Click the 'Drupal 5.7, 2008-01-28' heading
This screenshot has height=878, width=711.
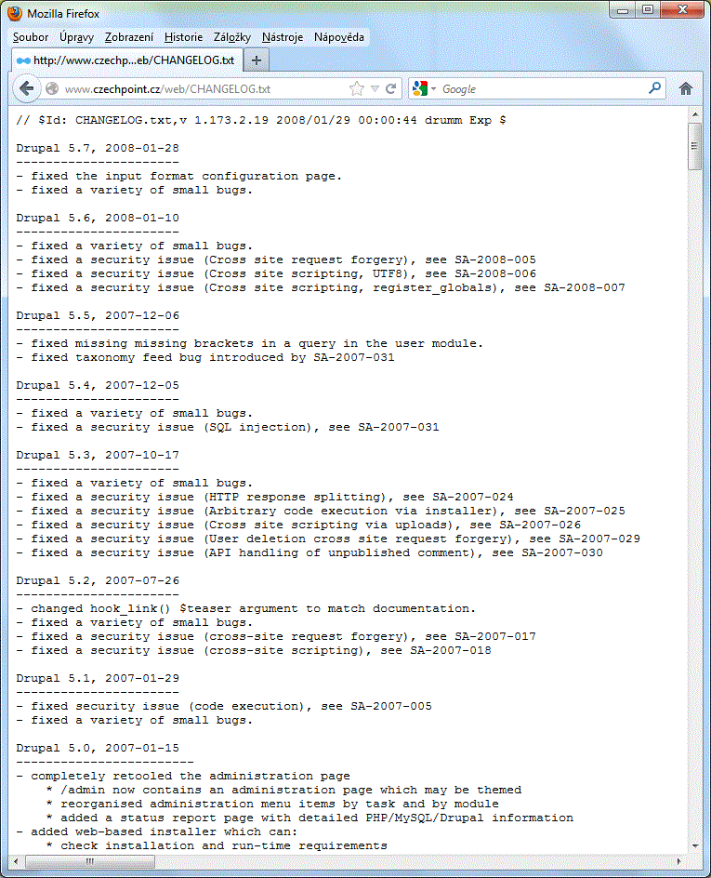pos(98,149)
